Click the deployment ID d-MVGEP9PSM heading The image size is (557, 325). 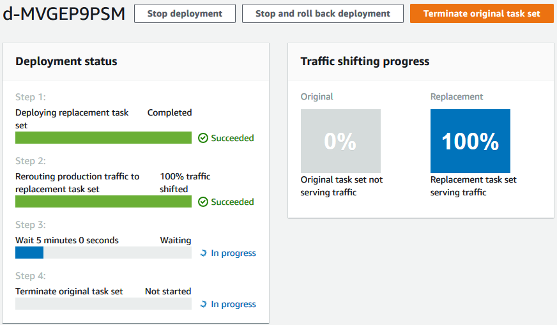coord(64,14)
